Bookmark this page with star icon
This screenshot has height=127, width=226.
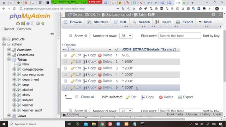(134, 8)
